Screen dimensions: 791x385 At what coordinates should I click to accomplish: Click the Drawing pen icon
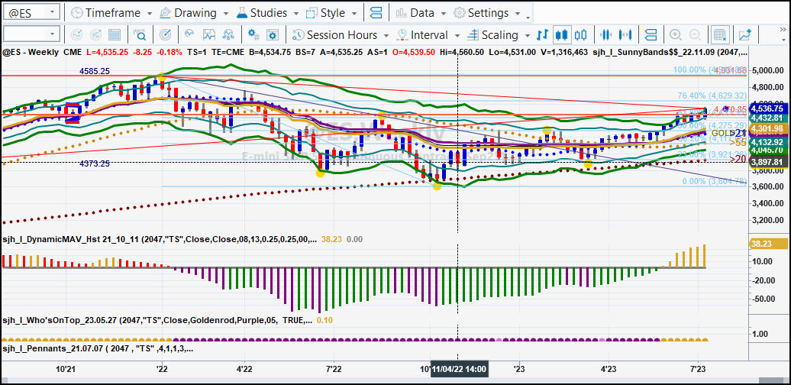coord(166,13)
